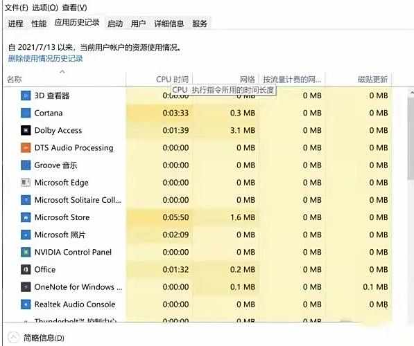Click the 0.2 MB network value for Office

tap(243, 270)
